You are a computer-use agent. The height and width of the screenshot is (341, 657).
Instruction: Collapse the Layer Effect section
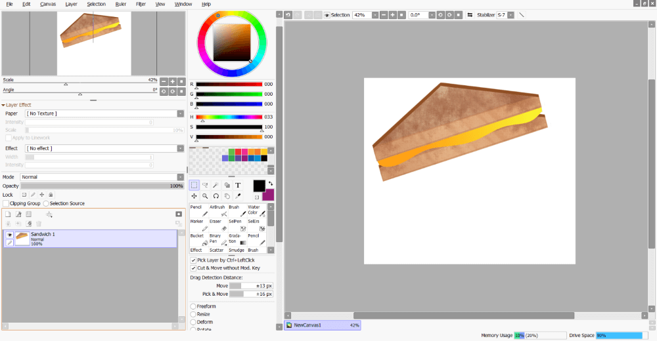click(3, 105)
